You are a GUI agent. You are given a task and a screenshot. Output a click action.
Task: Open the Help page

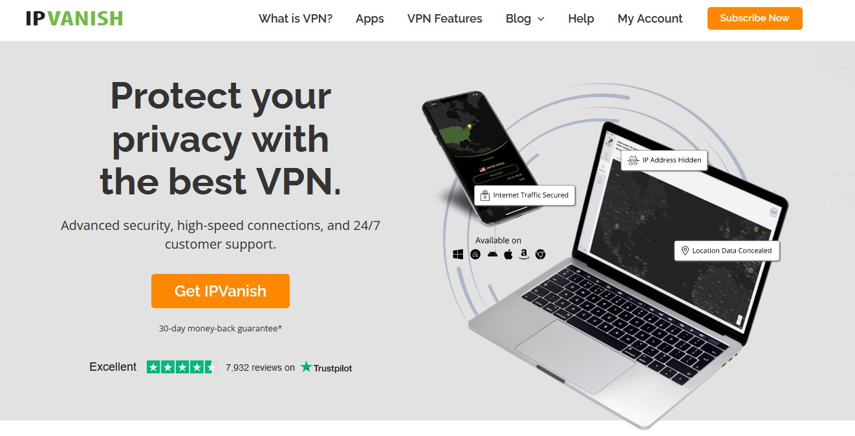click(581, 19)
